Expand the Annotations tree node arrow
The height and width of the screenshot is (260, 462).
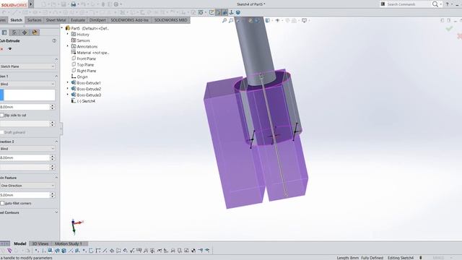click(67, 46)
